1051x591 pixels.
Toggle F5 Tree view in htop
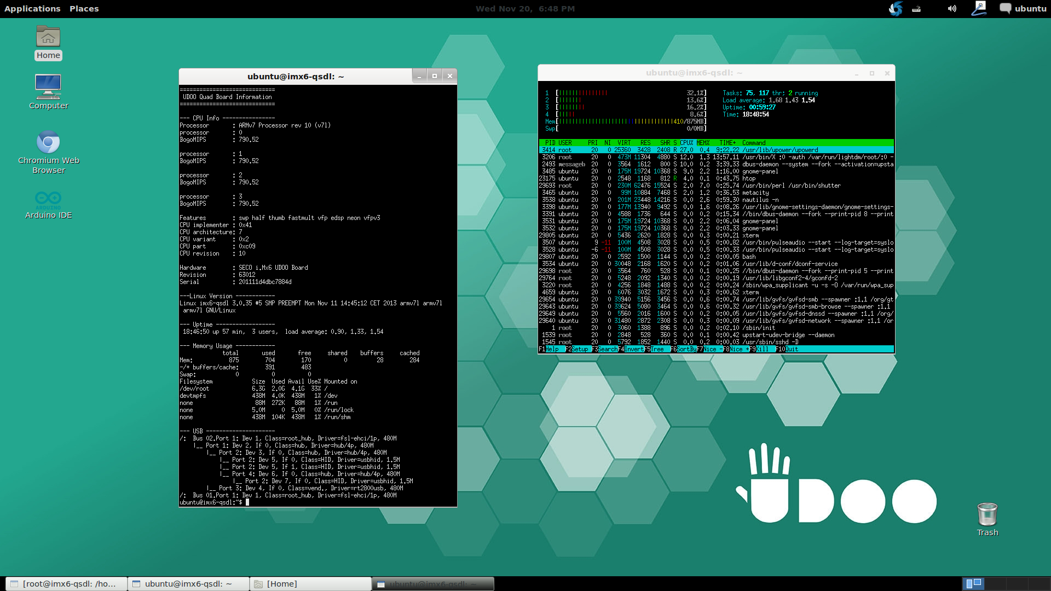[657, 349]
